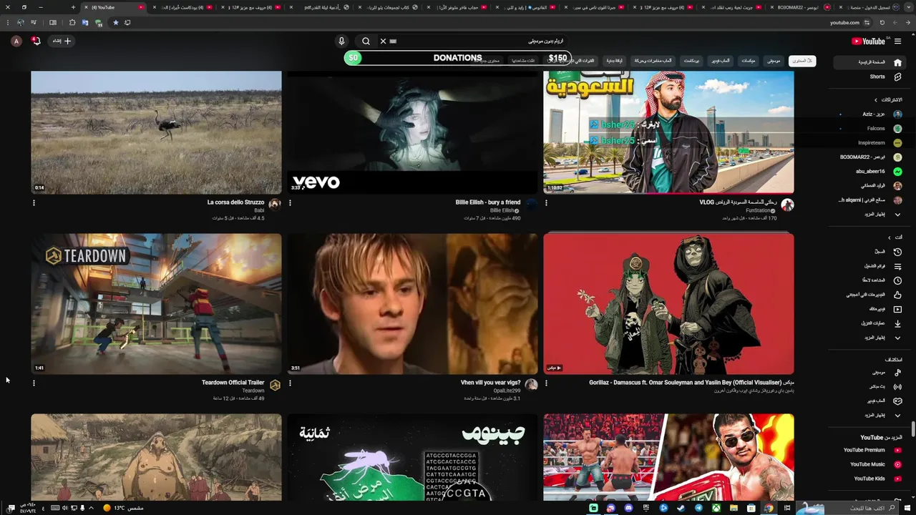Open options menu for Gorillaz Damascus video
This screenshot has height=515, width=916.
[x=546, y=383]
